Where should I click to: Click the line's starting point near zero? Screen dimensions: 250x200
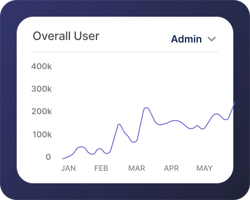click(63, 159)
